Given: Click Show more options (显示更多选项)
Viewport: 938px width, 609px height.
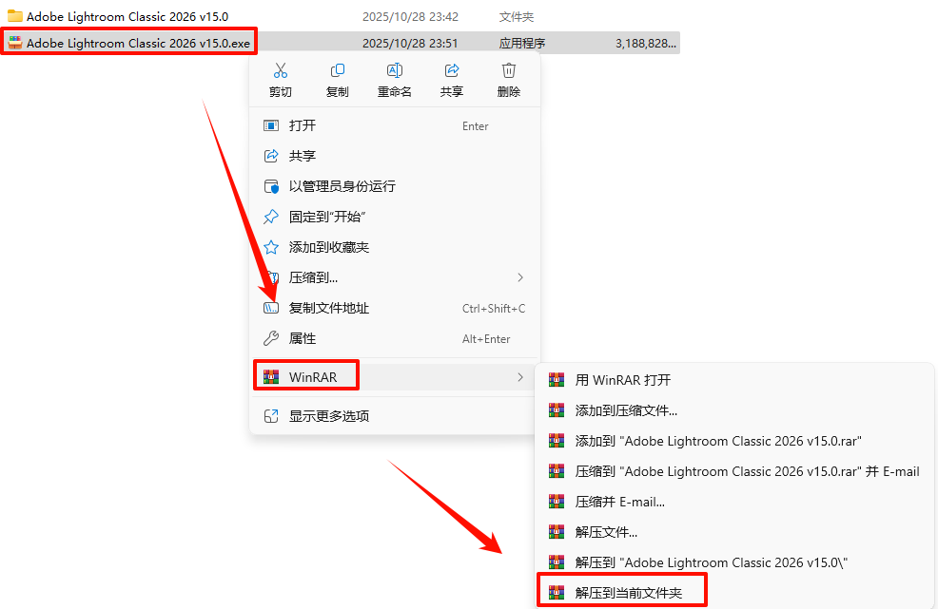Looking at the screenshot, I should click(394, 415).
